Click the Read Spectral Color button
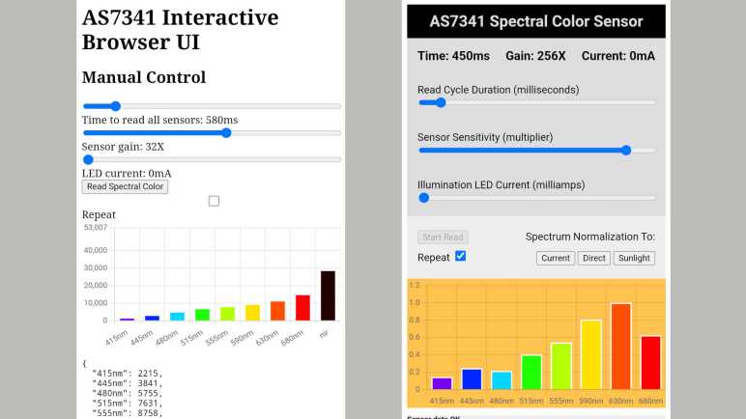This screenshot has height=419, width=746. click(x=125, y=186)
